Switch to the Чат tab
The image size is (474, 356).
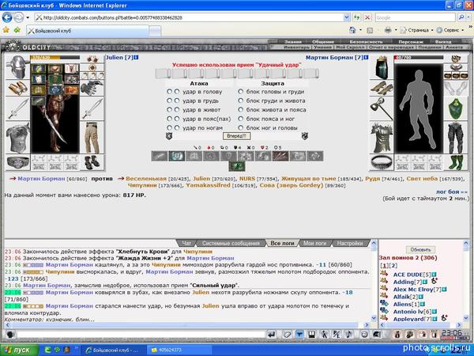[186, 243]
